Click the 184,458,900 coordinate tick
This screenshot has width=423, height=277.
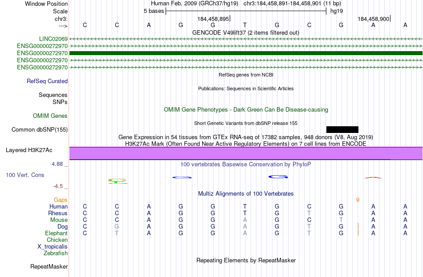374,19
